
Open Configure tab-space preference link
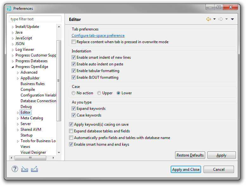98,36
